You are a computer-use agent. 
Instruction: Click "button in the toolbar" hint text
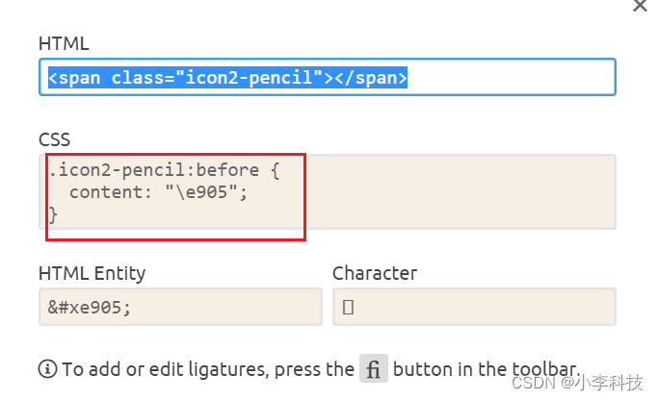pyautogui.click(x=487, y=369)
